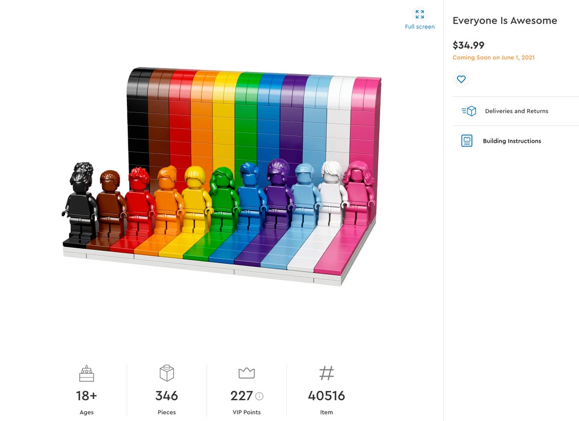Expand the Building Instructions section
This screenshot has height=421, width=579.
point(511,141)
